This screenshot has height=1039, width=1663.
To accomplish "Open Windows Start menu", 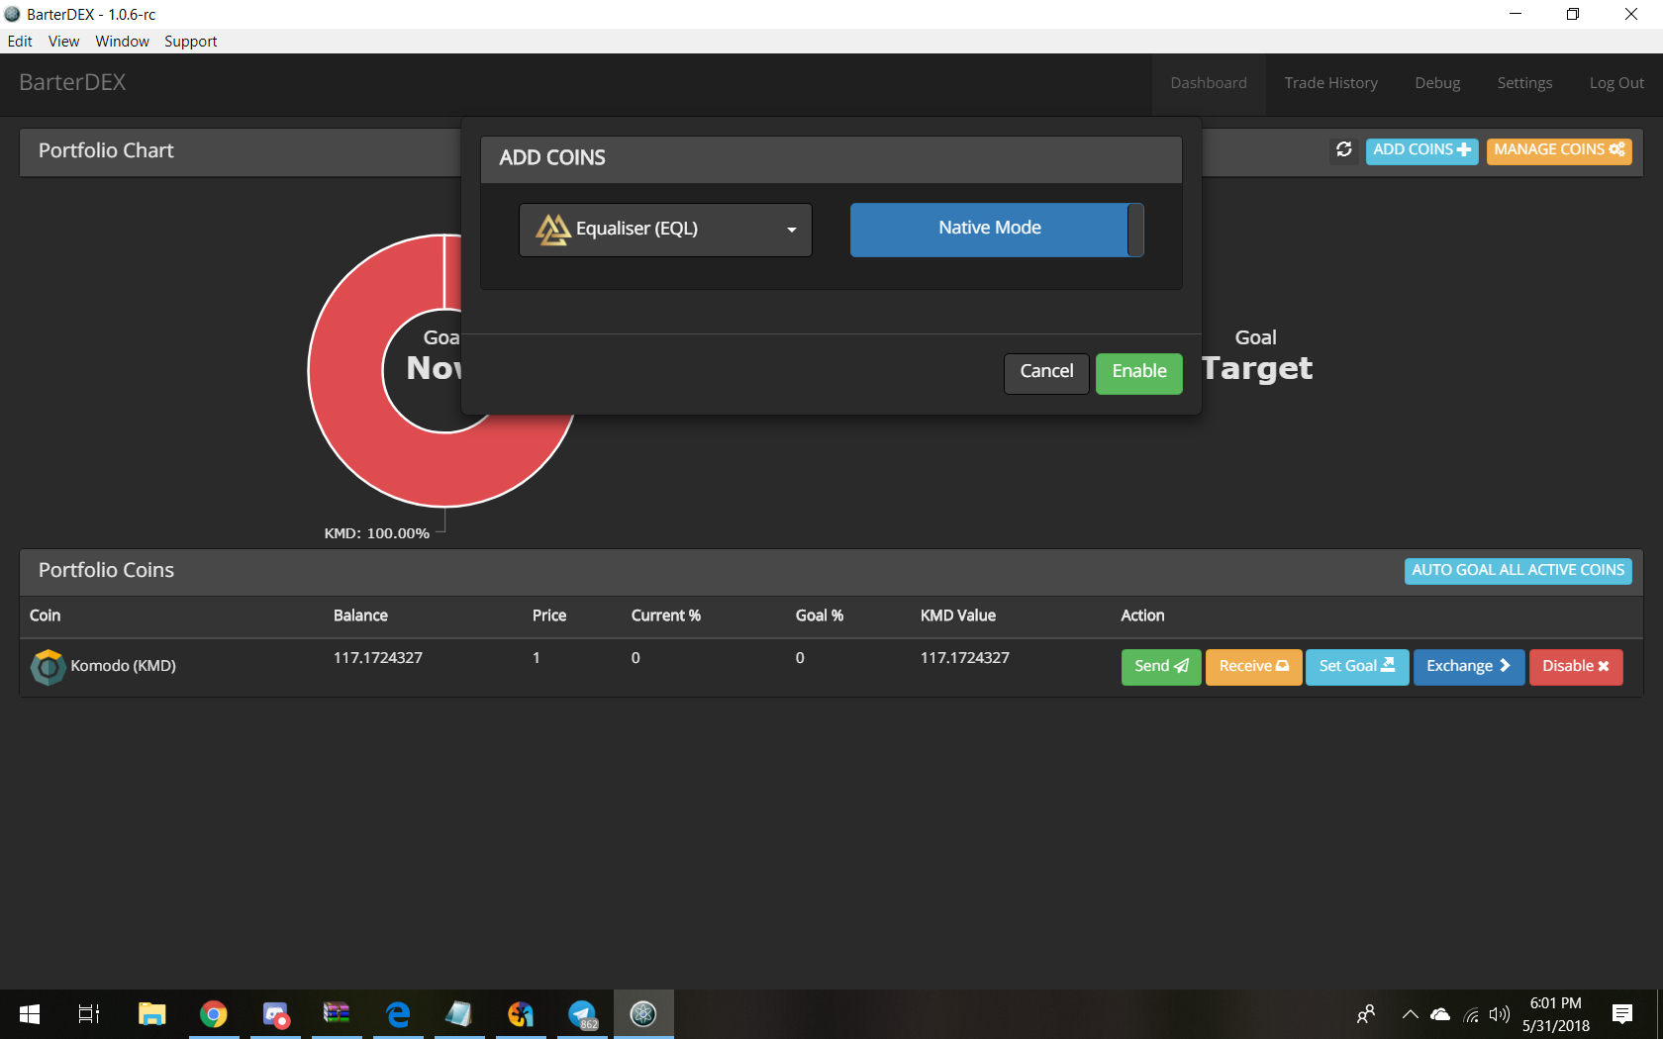I will [x=30, y=1014].
